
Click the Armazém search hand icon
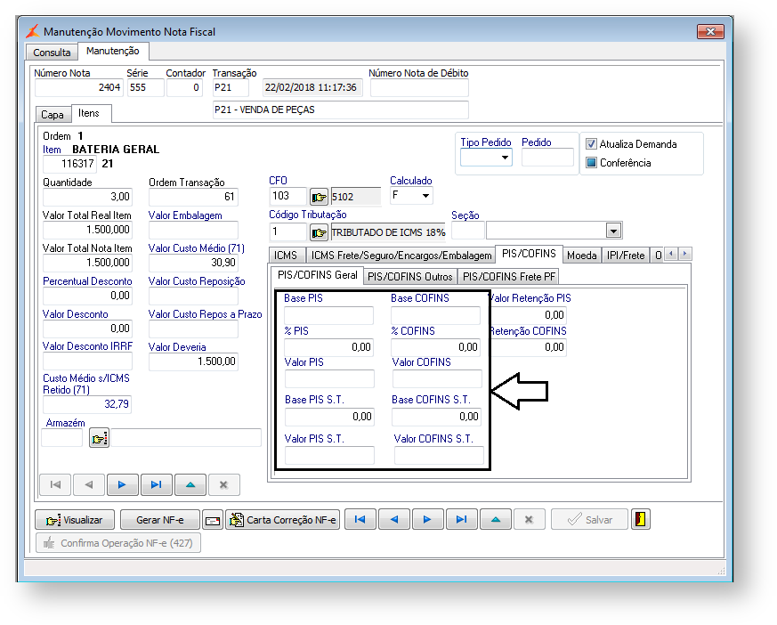coord(99,438)
